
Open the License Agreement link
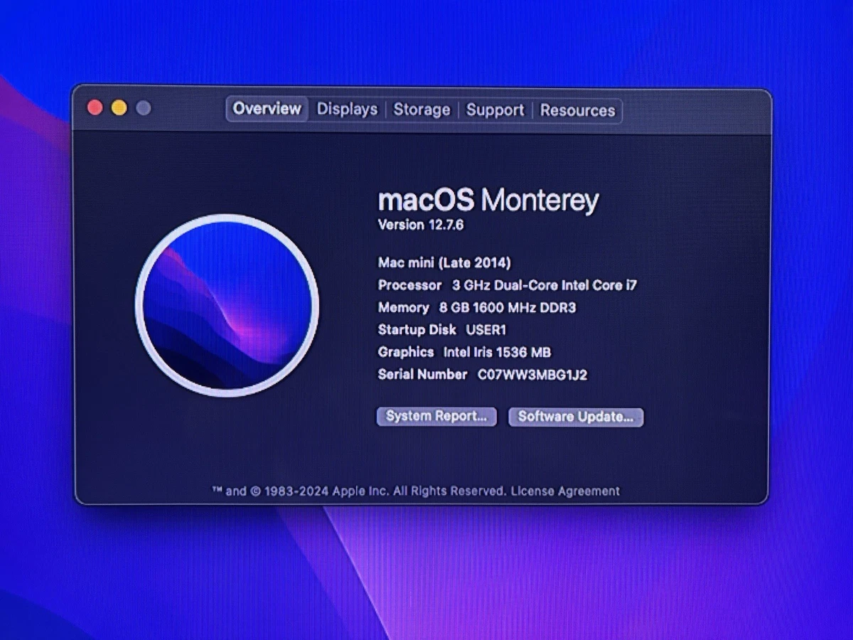tap(565, 491)
